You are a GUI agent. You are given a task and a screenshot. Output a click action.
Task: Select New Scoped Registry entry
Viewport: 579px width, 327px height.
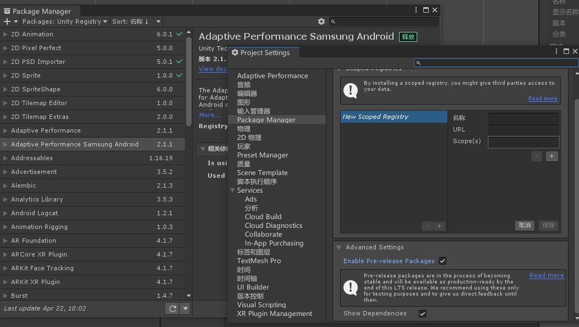coord(394,117)
